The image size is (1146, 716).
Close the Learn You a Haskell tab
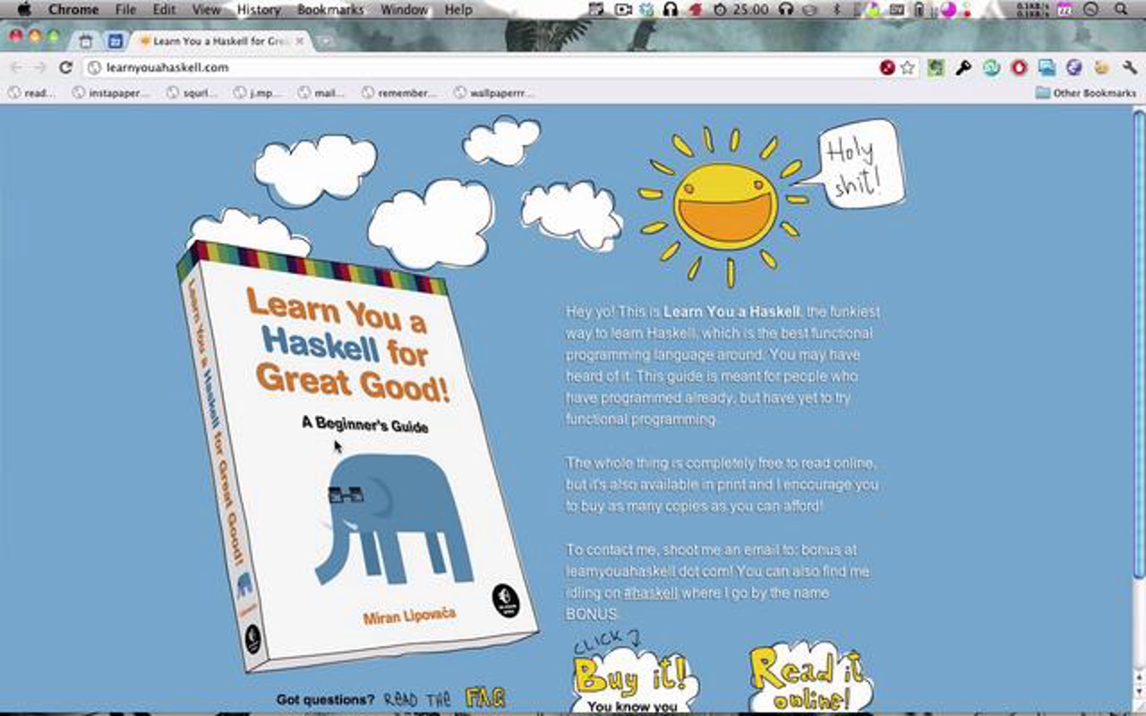click(x=299, y=42)
